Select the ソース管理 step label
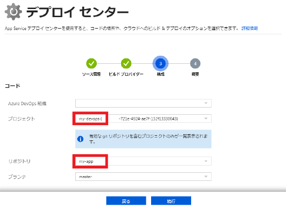 pos(92,74)
